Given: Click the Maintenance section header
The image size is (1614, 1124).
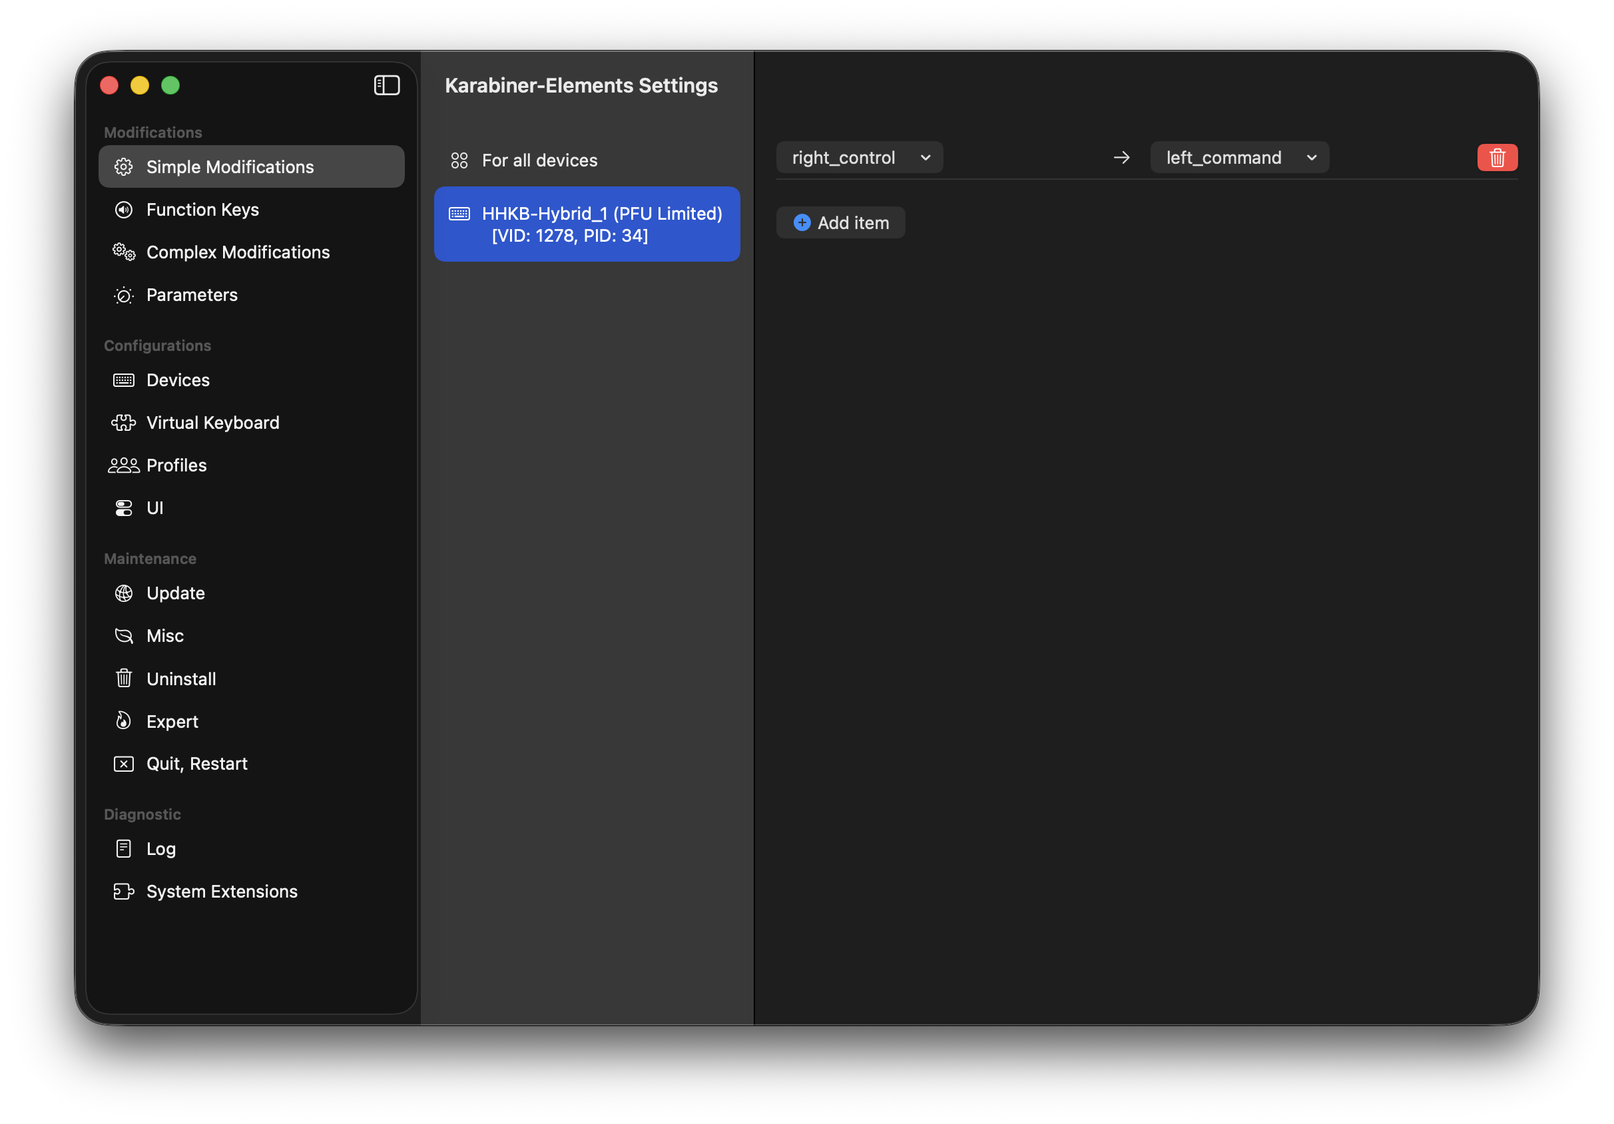Looking at the screenshot, I should [150, 558].
